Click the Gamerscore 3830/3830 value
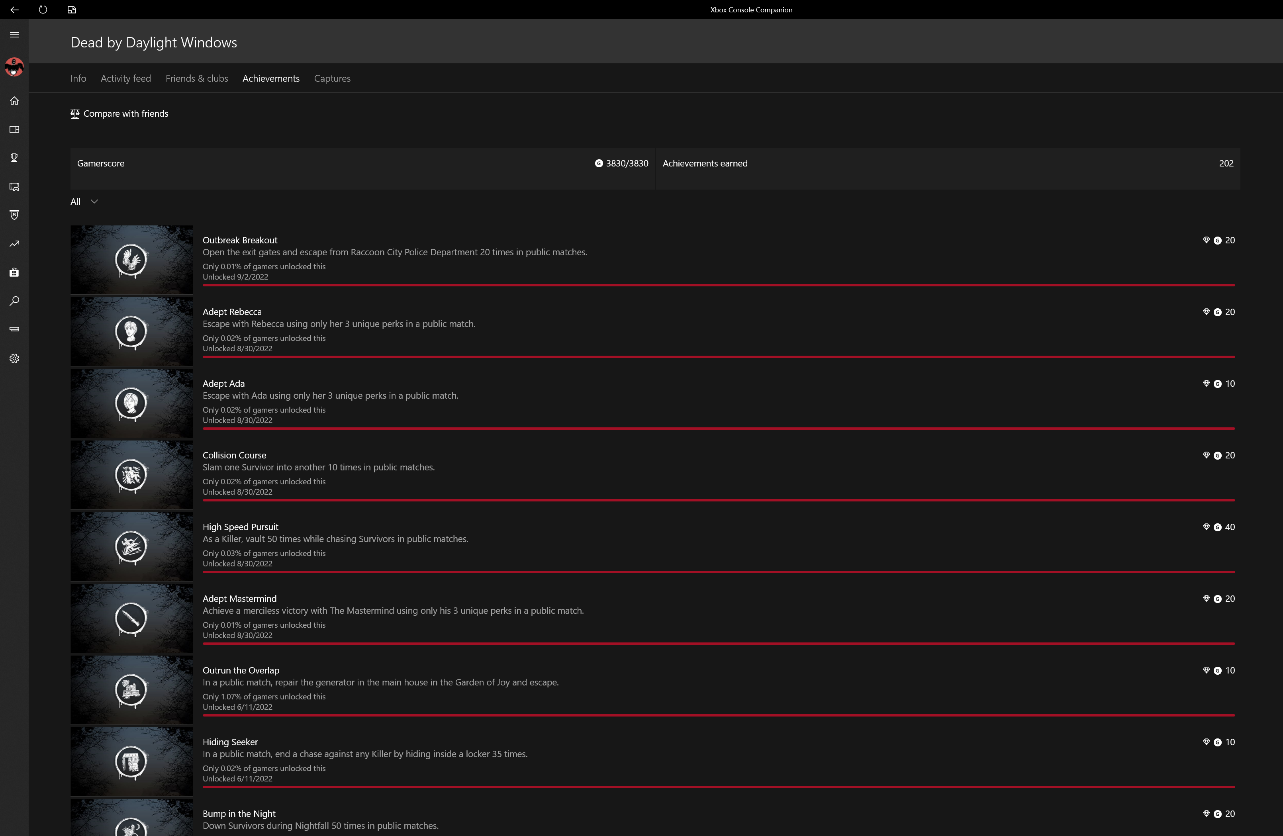Screen dimensions: 1283x836 627,163
